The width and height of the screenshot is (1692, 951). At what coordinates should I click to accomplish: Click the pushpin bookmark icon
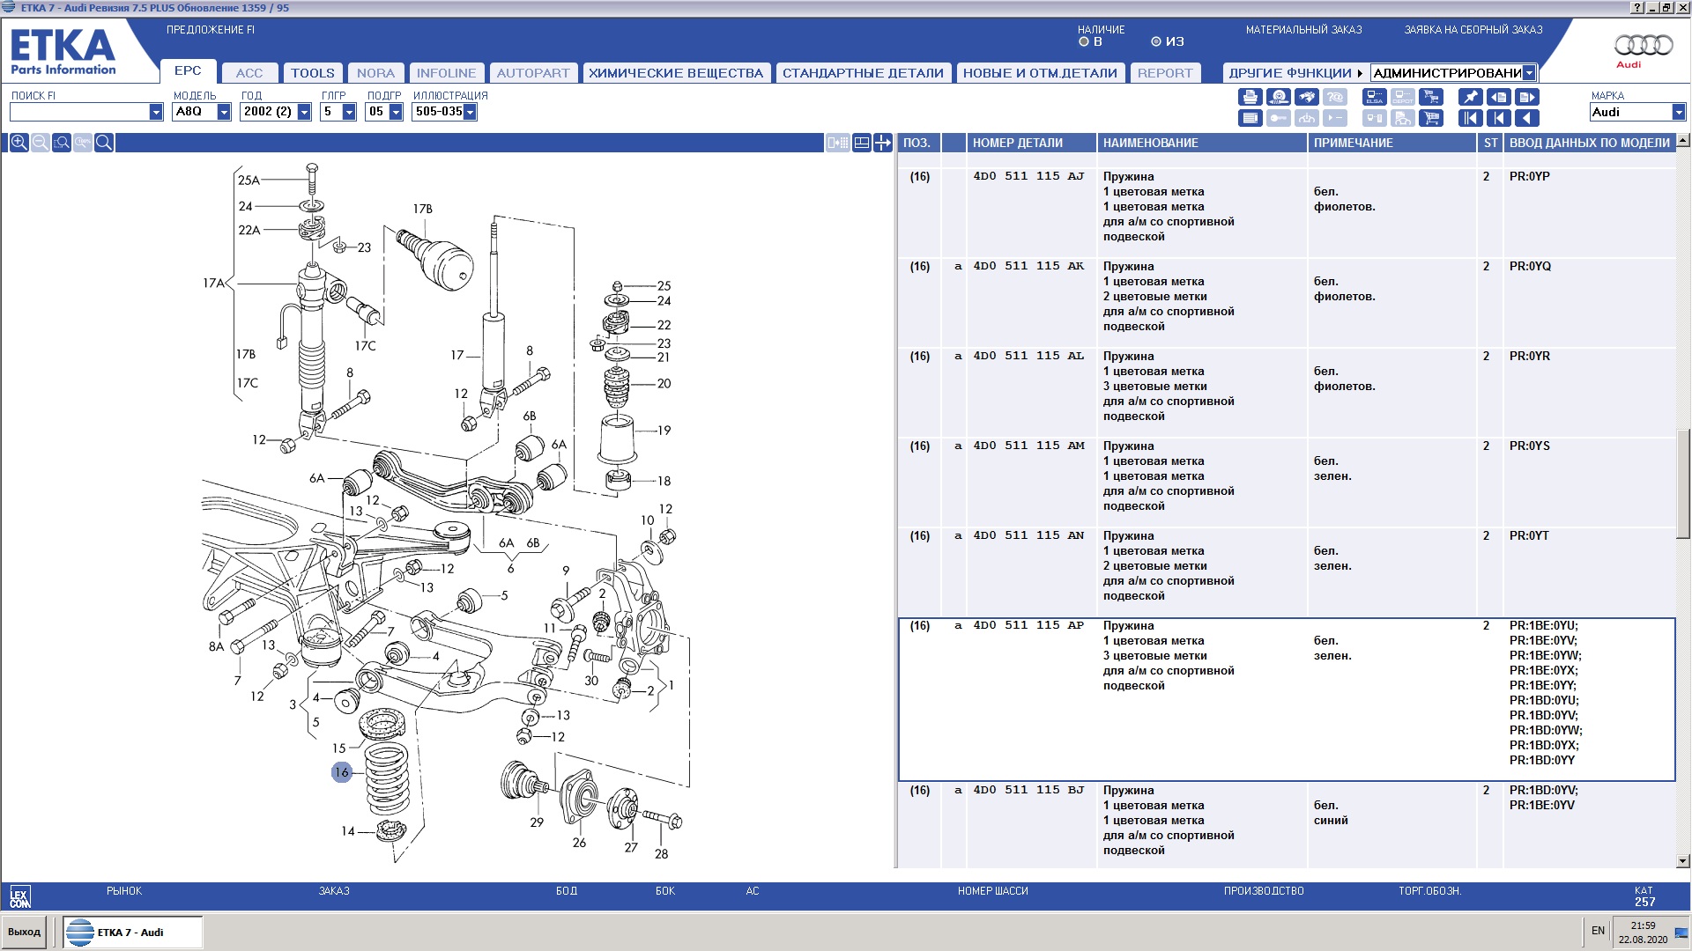coord(1470,97)
